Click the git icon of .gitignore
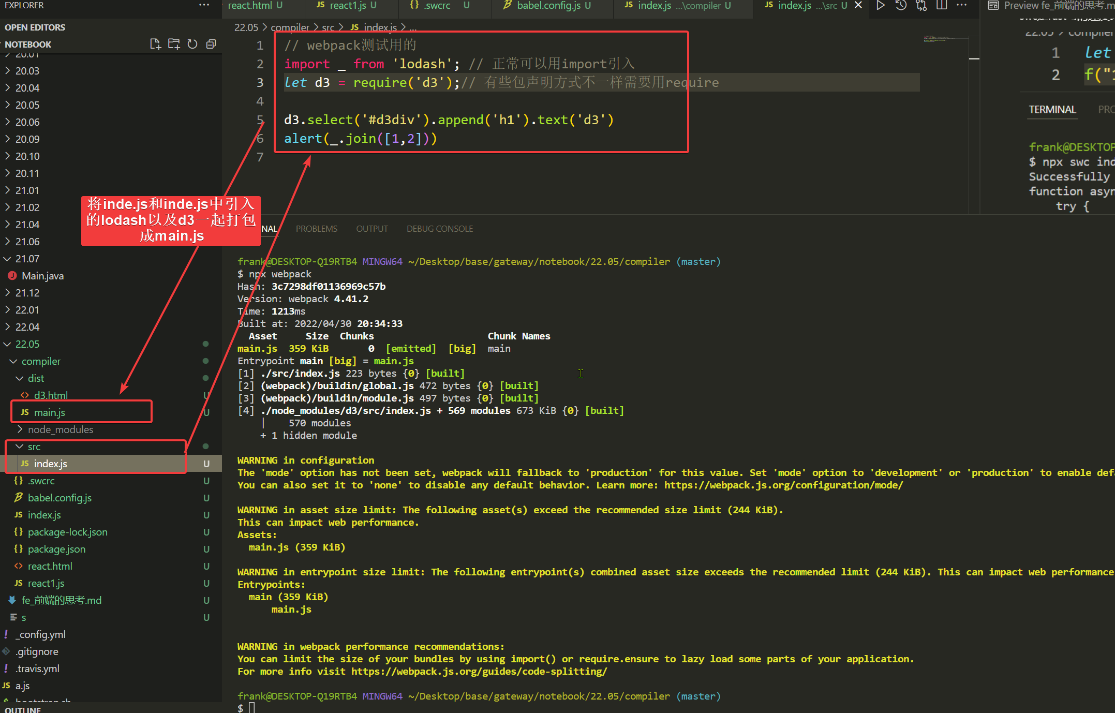Viewport: 1115px width, 713px height. pyautogui.click(x=6, y=651)
